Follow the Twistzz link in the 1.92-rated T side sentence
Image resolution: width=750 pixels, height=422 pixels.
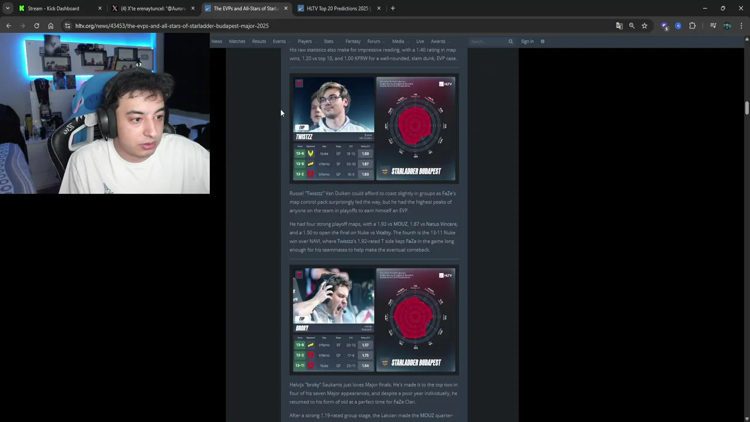[x=345, y=241]
